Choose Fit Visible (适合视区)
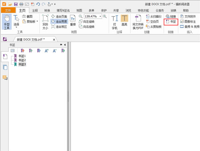This screenshot has width=200, height=151. pos(59,27)
